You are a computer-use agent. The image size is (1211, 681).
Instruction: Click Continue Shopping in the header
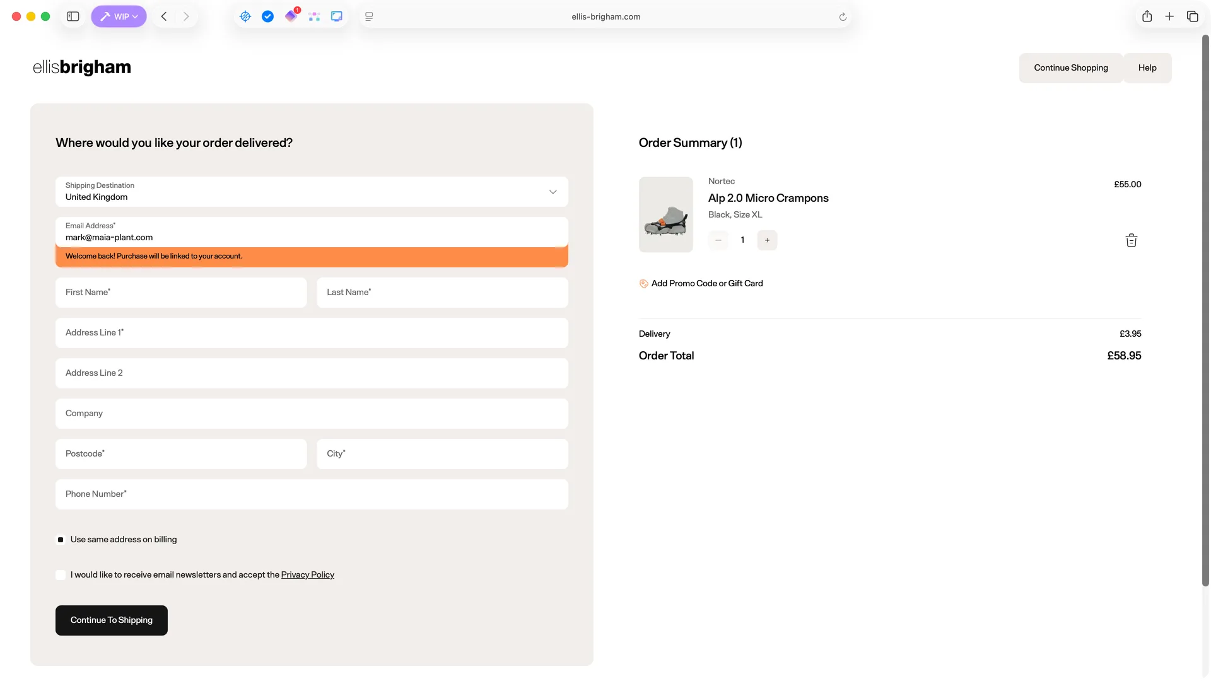tap(1070, 68)
